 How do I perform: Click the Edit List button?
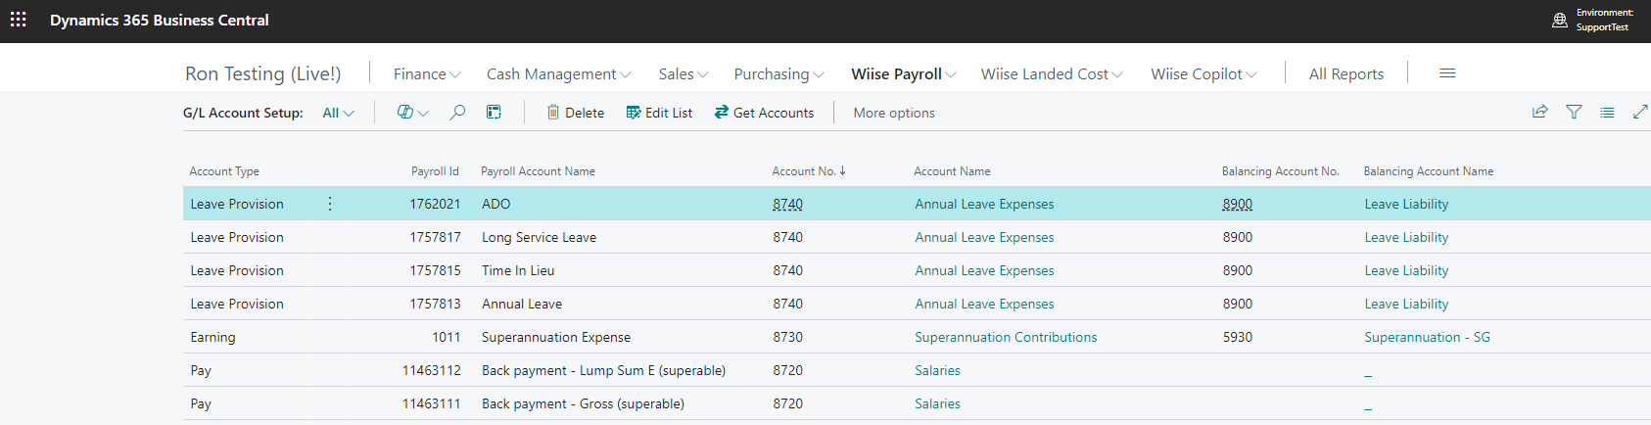(659, 113)
